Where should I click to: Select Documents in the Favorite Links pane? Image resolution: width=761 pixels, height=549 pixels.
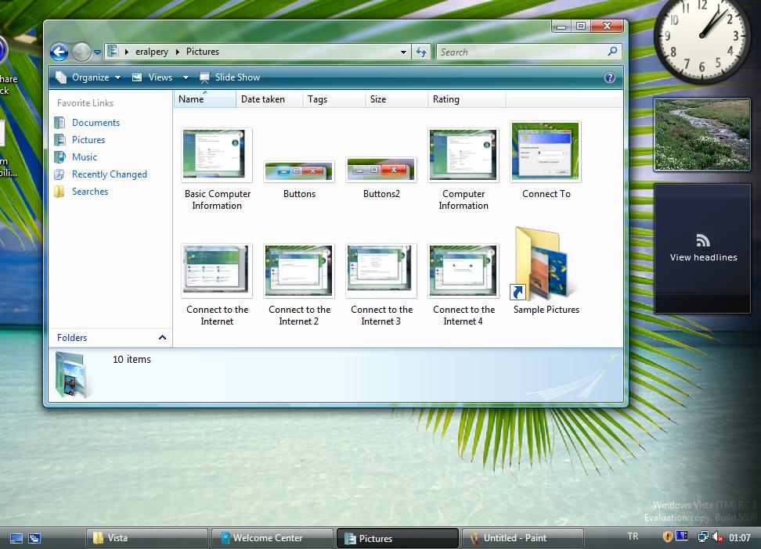coord(96,122)
